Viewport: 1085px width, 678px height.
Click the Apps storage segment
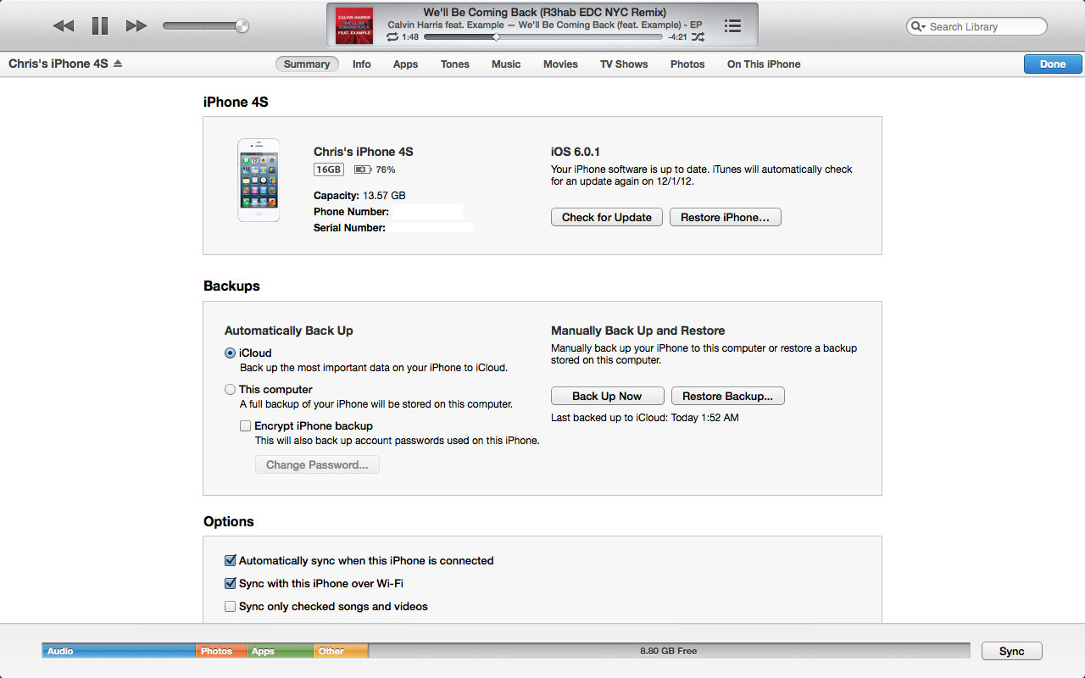[x=281, y=651]
